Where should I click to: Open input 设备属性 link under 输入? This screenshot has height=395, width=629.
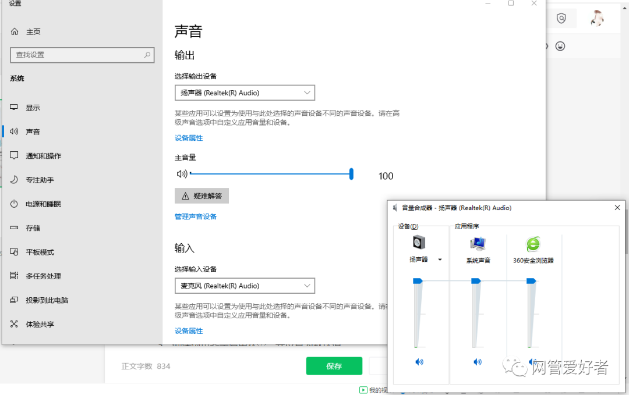pos(189,331)
